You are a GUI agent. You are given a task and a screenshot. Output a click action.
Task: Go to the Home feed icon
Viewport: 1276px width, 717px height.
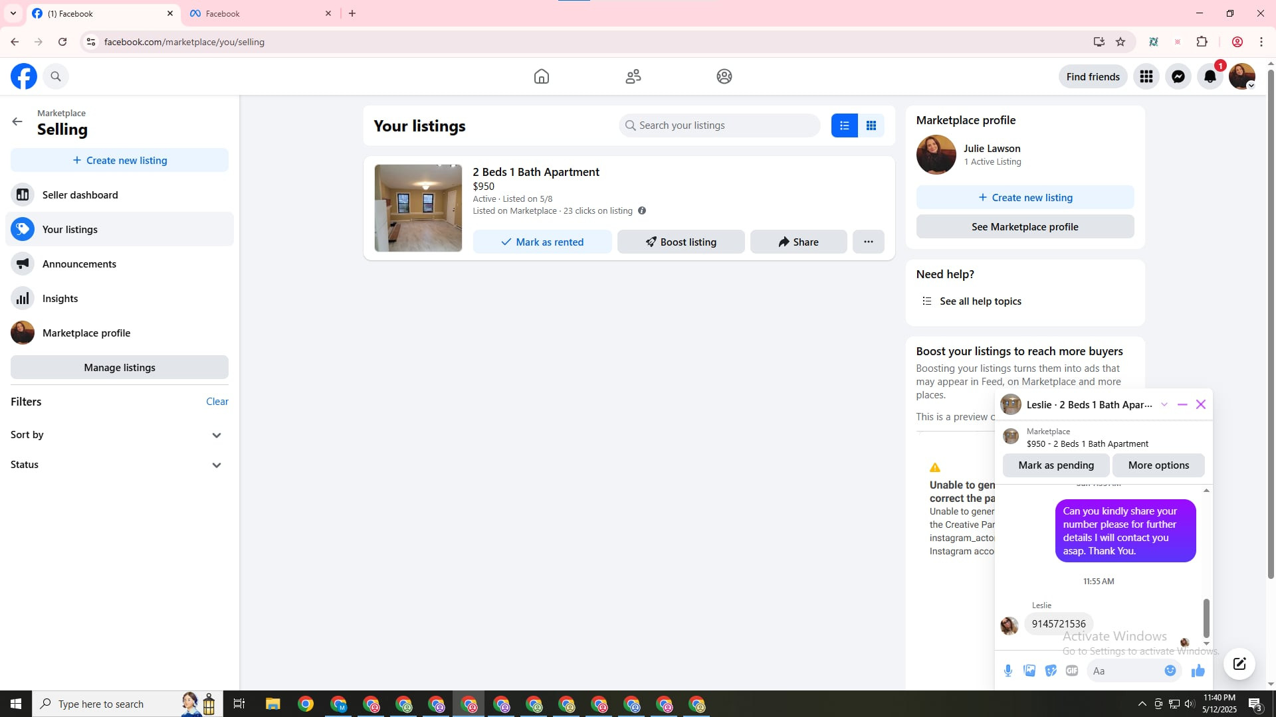tap(542, 76)
